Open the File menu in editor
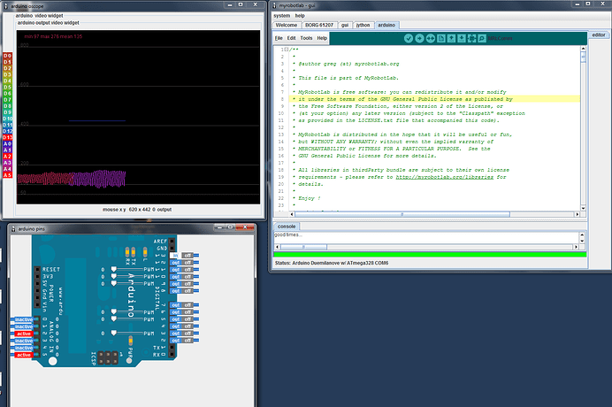612x407 pixels. (279, 38)
